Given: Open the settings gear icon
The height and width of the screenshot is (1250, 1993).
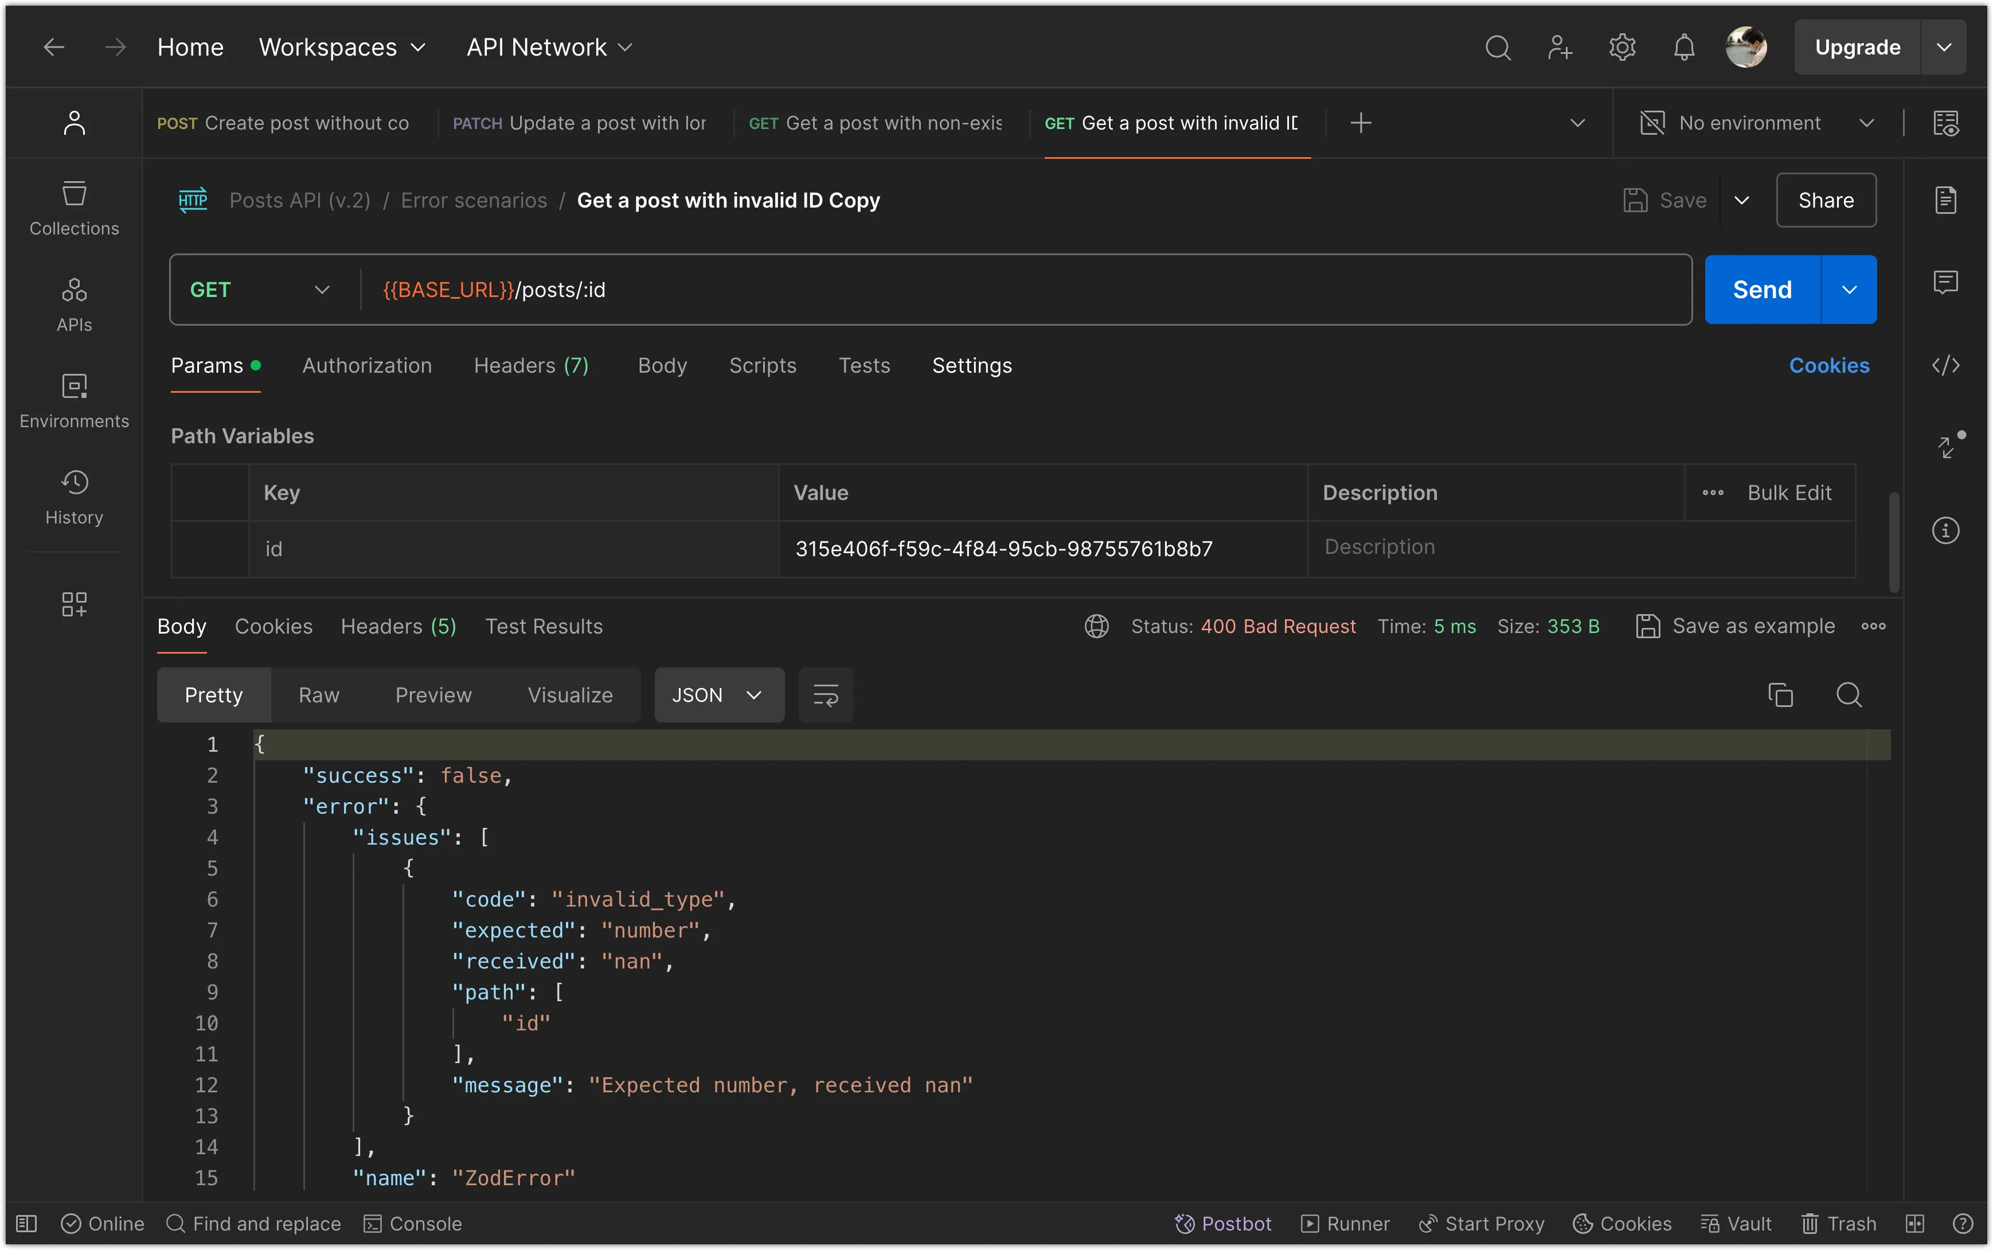Looking at the screenshot, I should pyautogui.click(x=1622, y=47).
